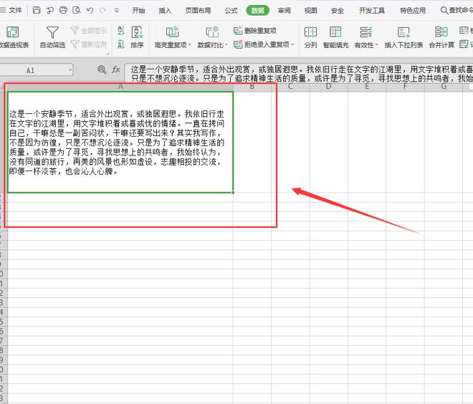Click the descending sort Z-A icon
Image resolution: width=473 pixels, height=404 pixels.
point(121,44)
